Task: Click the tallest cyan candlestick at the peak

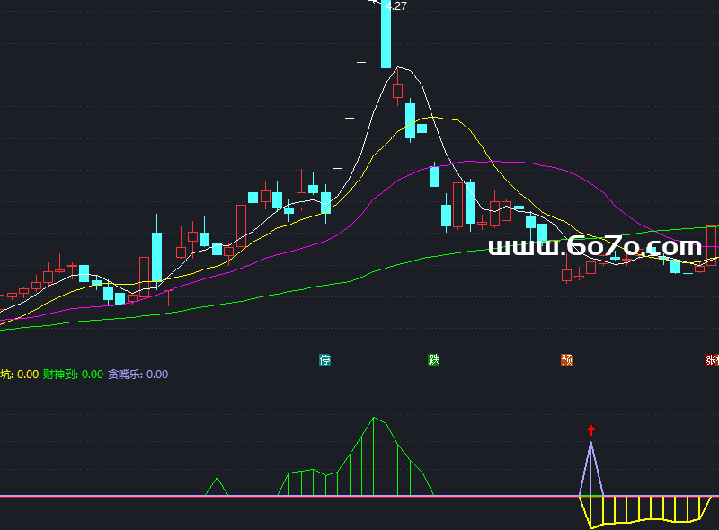Action: [386, 36]
